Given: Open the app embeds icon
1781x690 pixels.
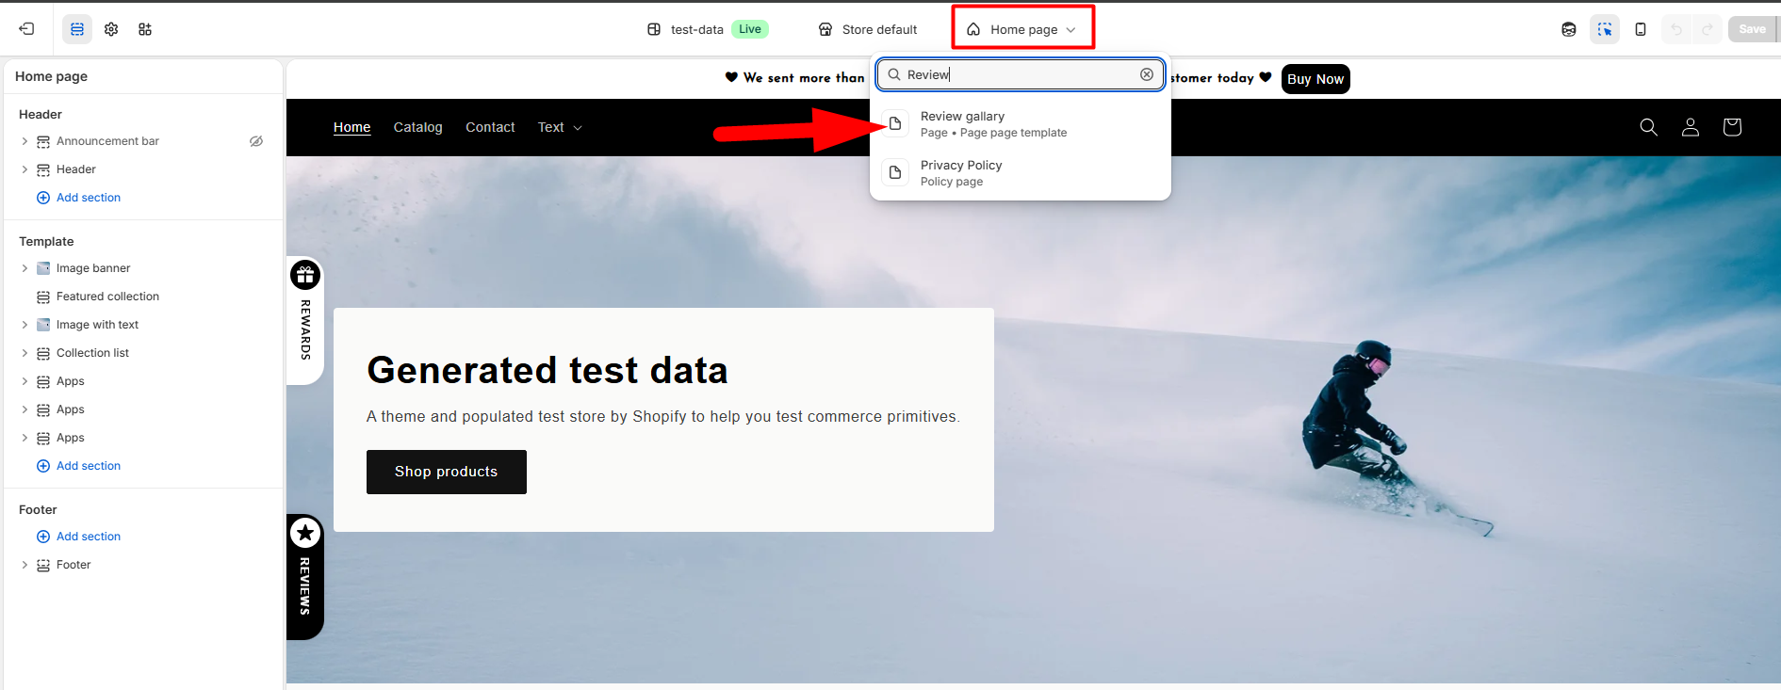Looking at the screenshot, I should (x=145, y=29).
